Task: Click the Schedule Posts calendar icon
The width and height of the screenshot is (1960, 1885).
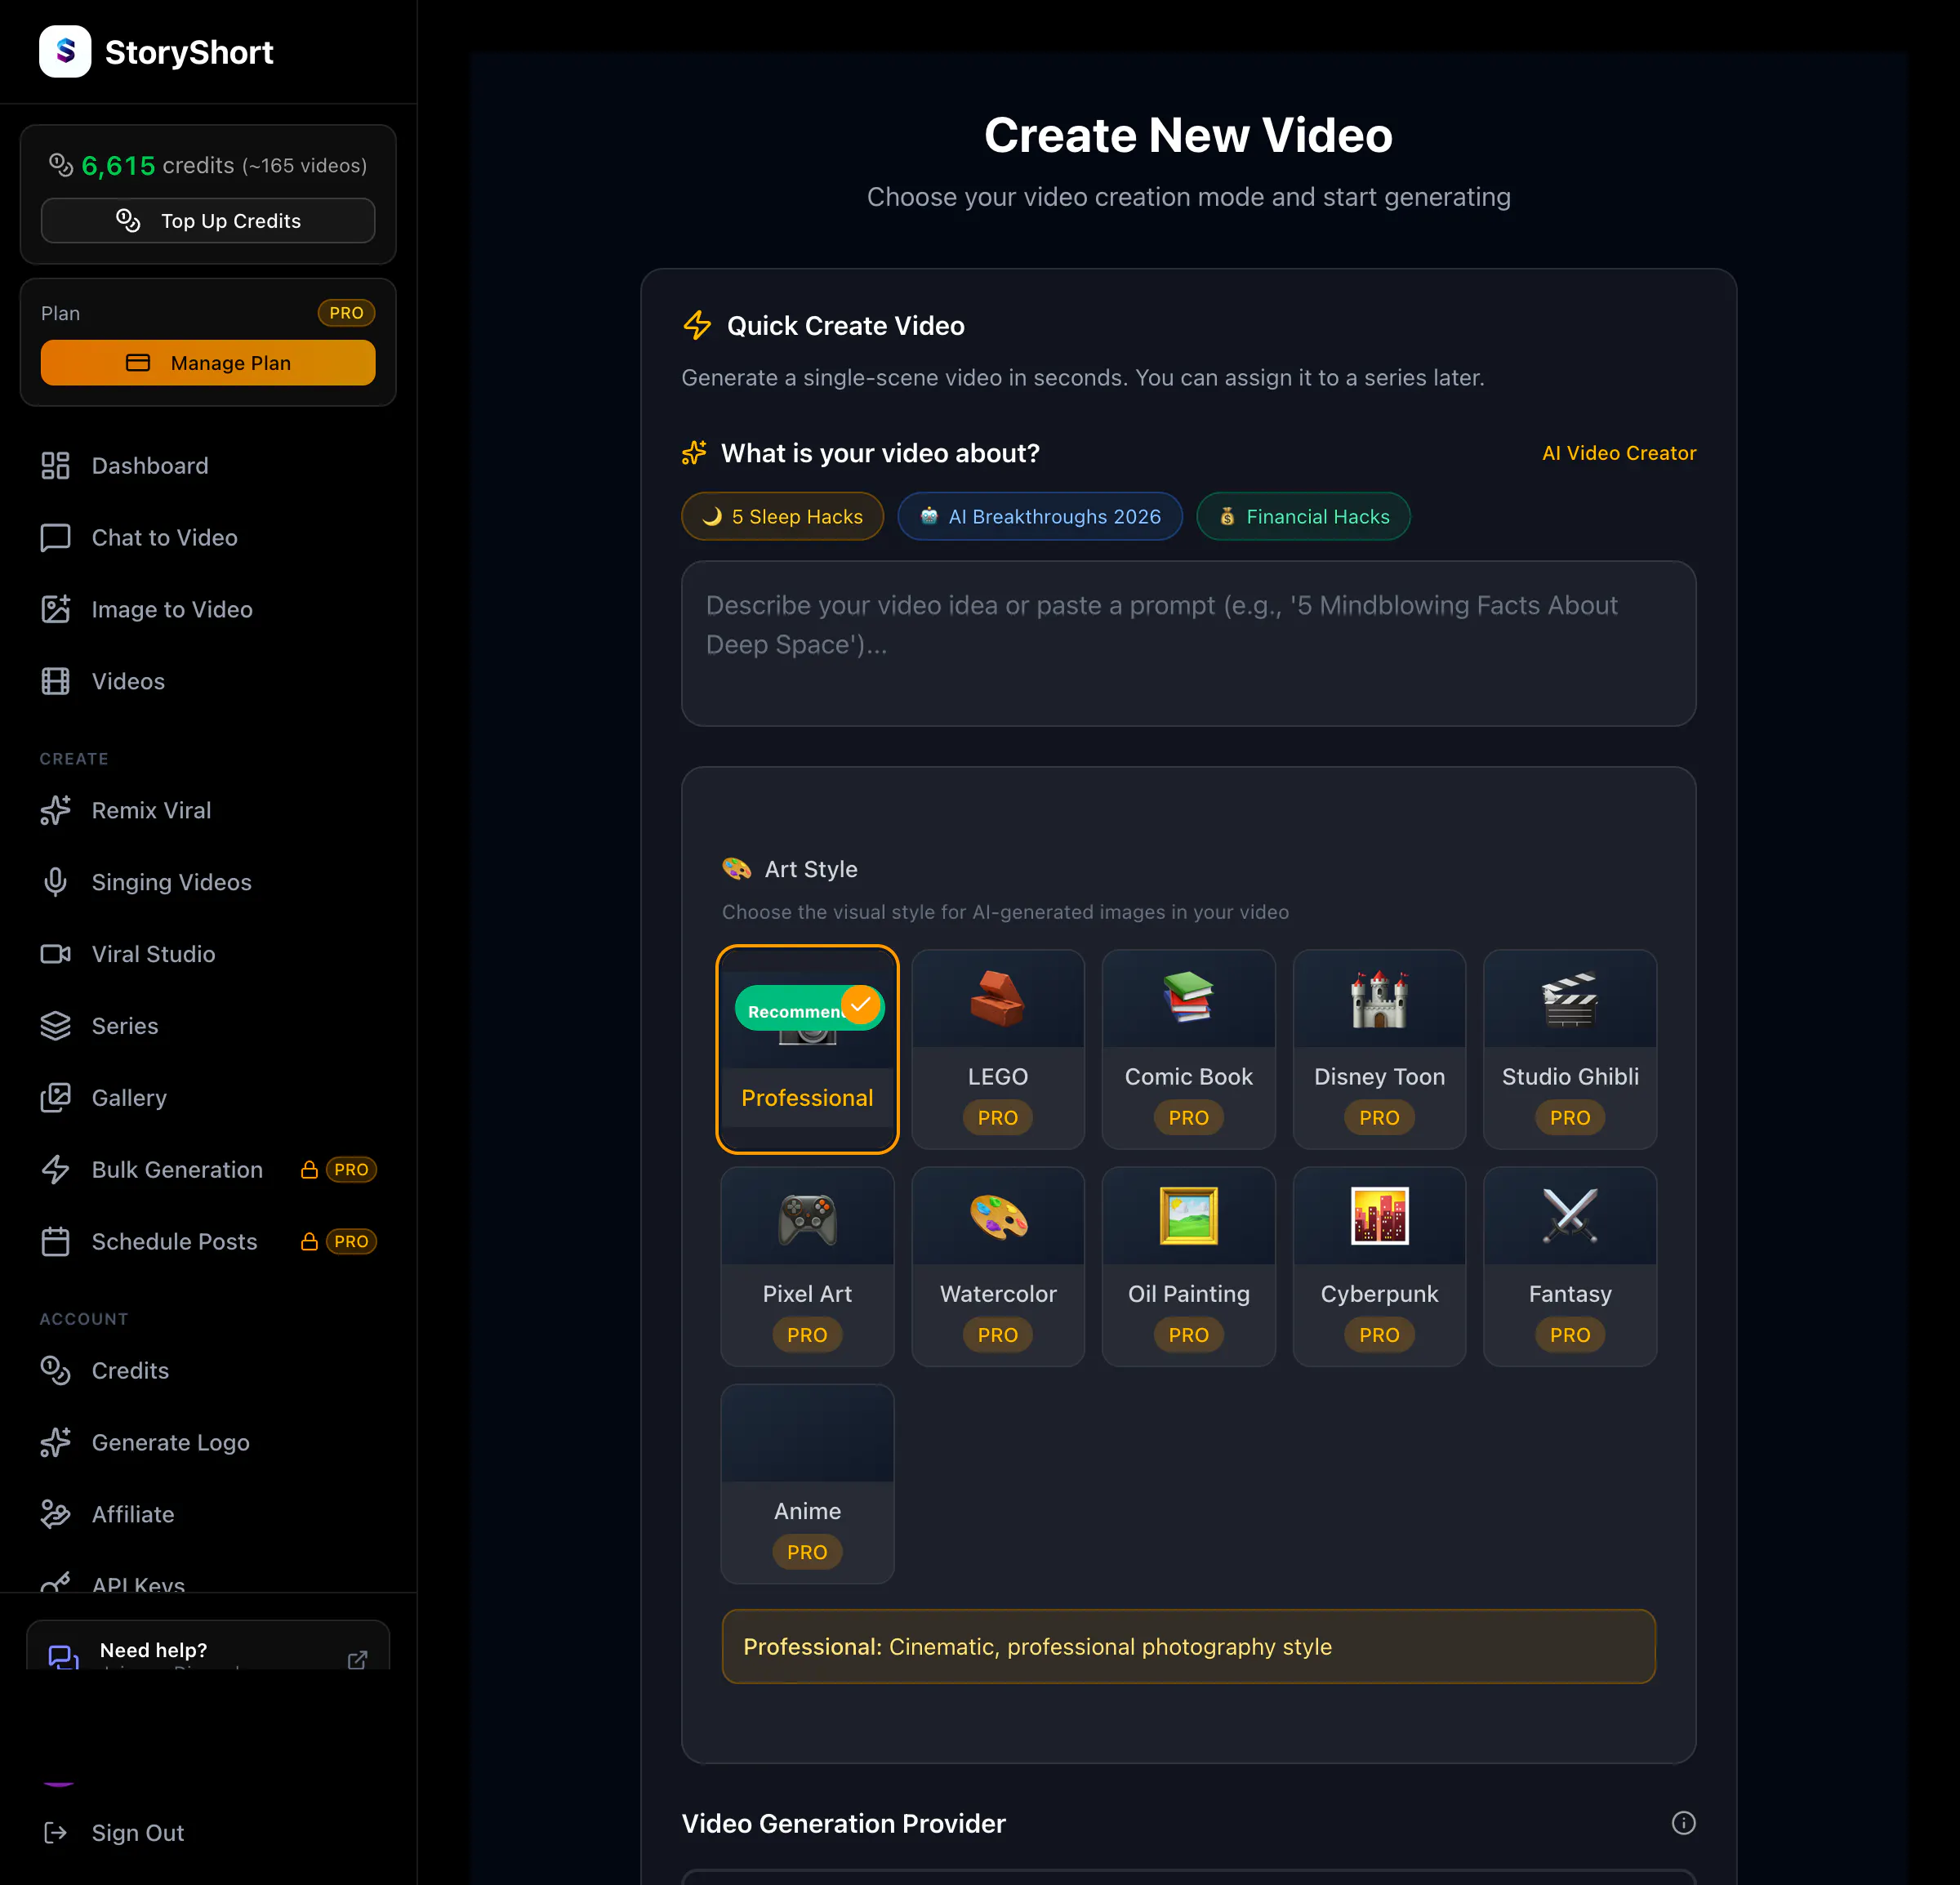Action: point(56,1243)
